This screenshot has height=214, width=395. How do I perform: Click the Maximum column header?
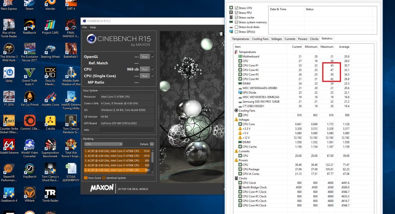pyautogui.click(x=327, y=47)
